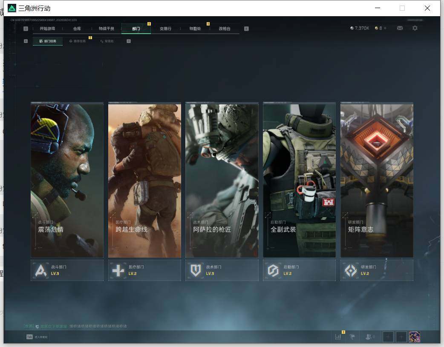Click the 战斗部门 LV.3 level panel

pos(67,270)
